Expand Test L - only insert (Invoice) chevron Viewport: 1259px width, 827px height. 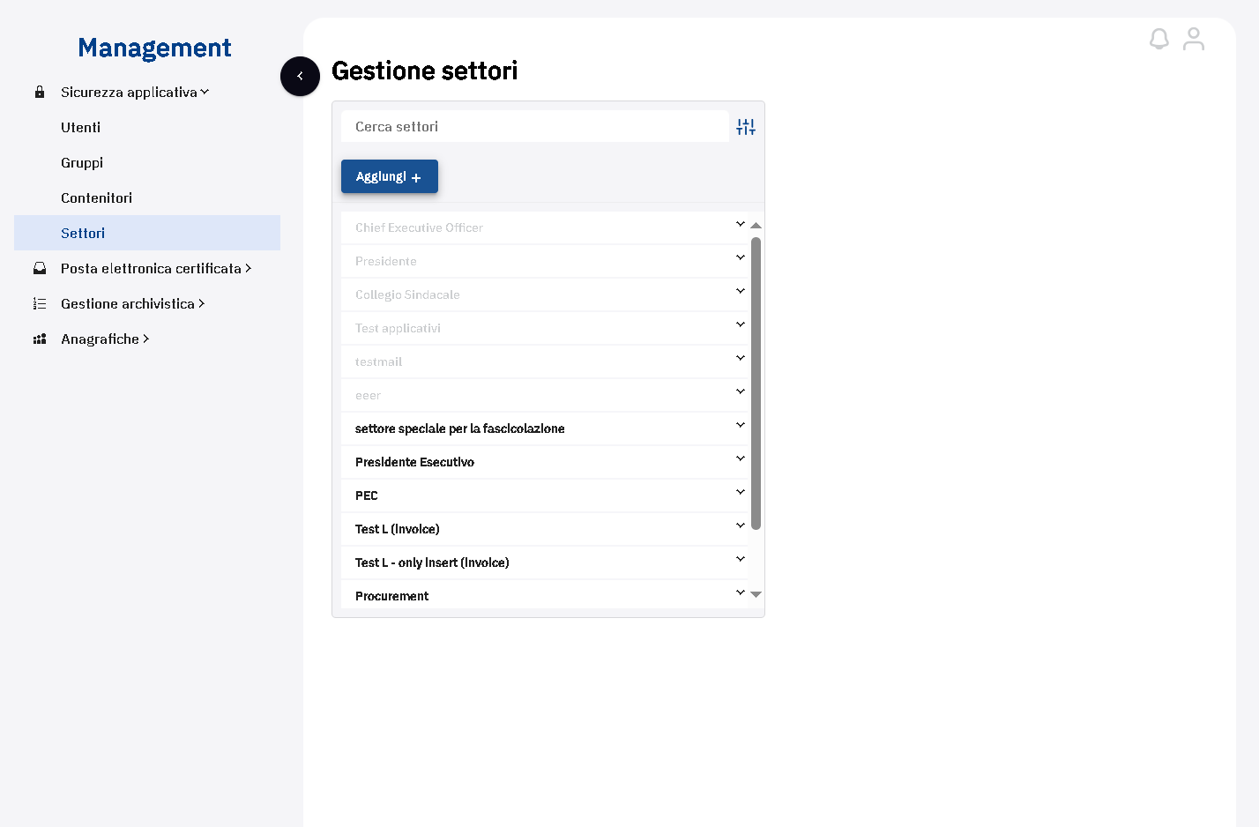coord(741,559)
